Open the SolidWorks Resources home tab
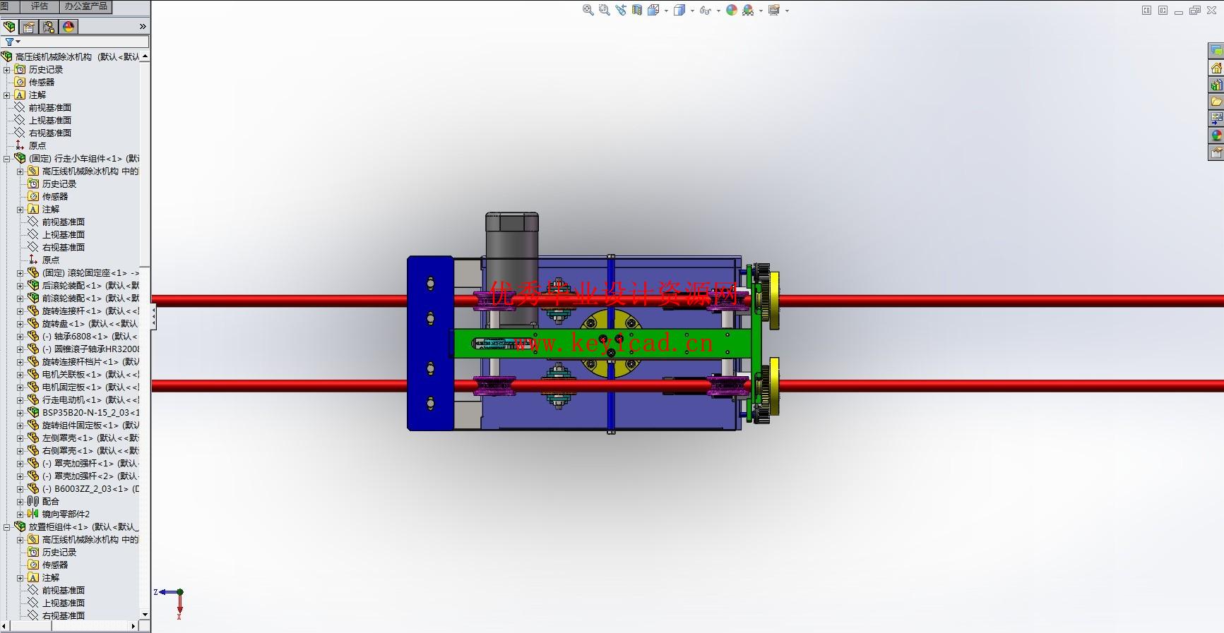 (1216, 68)
